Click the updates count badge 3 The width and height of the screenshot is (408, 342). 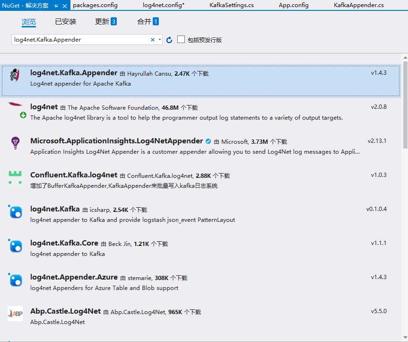point(113,21)
